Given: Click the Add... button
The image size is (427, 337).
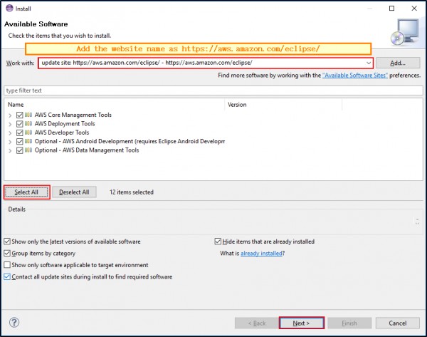Looking at the screenshot, I should (x=398, y=63).
